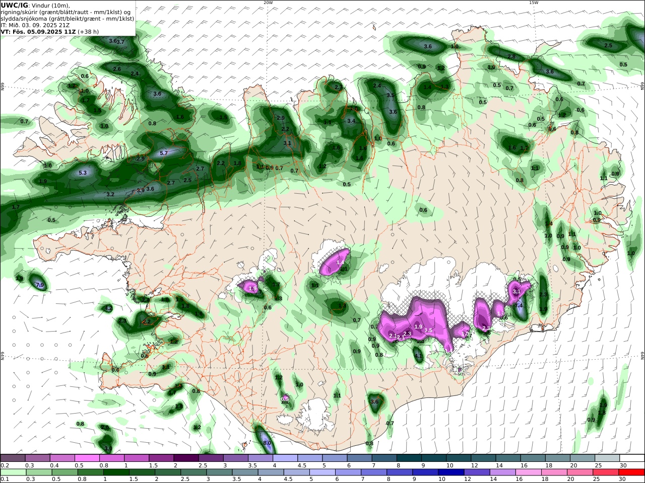Click the 0.2 label starting the snow legend
645x483 pixels.
(4, 466)
